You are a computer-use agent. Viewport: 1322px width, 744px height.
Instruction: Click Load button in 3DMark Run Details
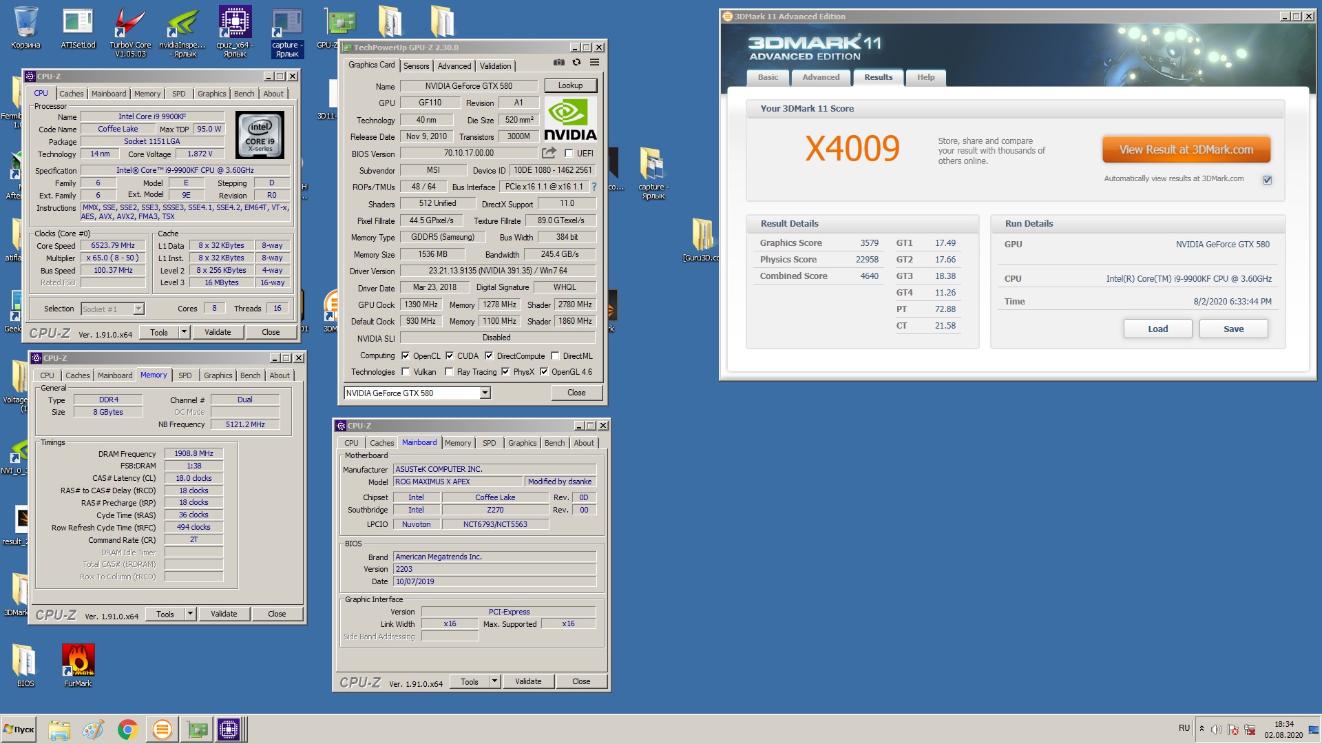(1157, 329)
